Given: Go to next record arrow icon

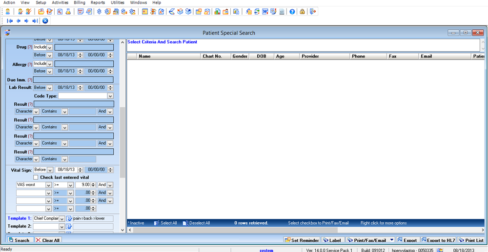Looking at the screenshot, I should click(26, 21).
